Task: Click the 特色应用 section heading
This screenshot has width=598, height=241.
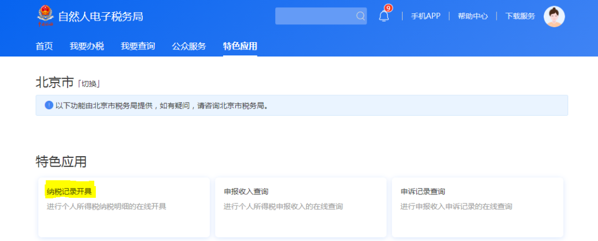Action: 61,162
